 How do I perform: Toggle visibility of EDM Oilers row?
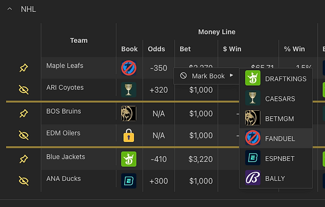(24, 135)
